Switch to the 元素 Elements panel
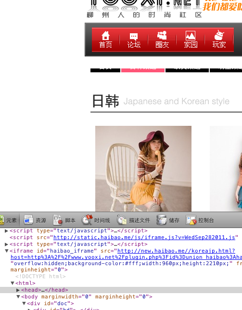Screen dimensions: 242x310 coord(9,220)
